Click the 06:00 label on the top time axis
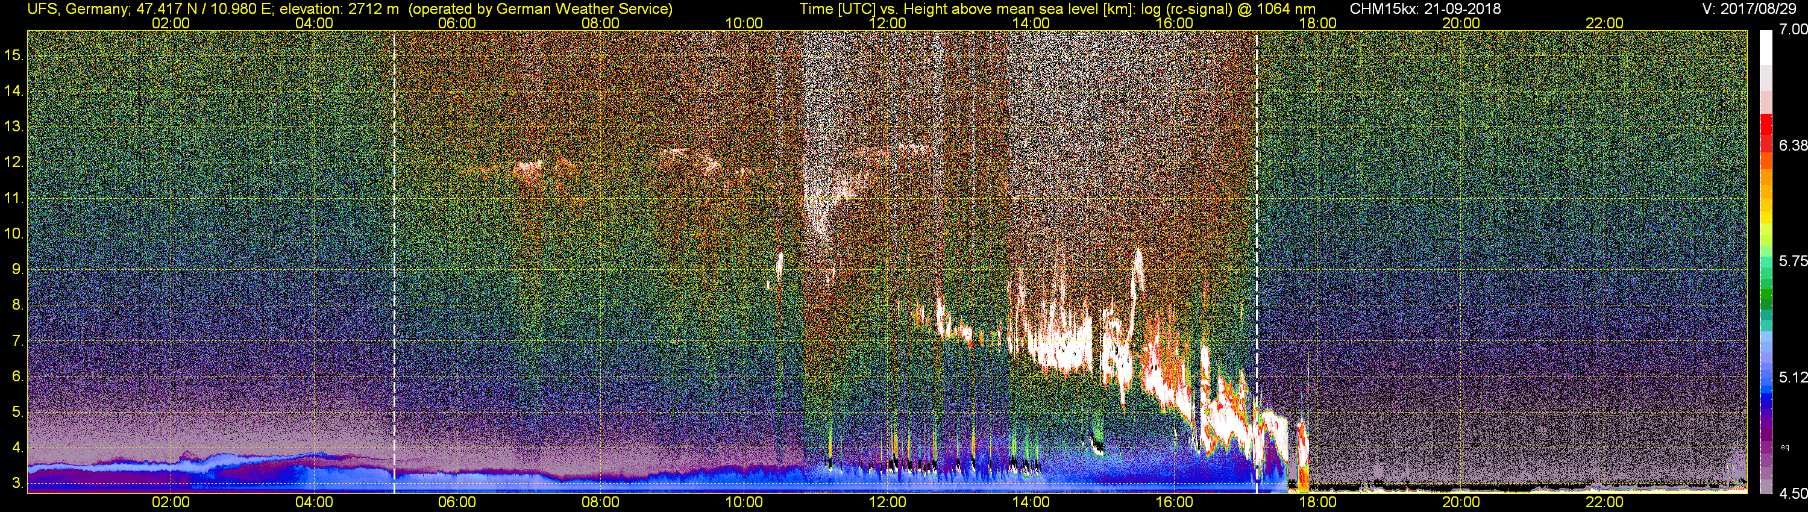Screen dimensions: 1808x512 pyautogui.click(x=457, y=23)
